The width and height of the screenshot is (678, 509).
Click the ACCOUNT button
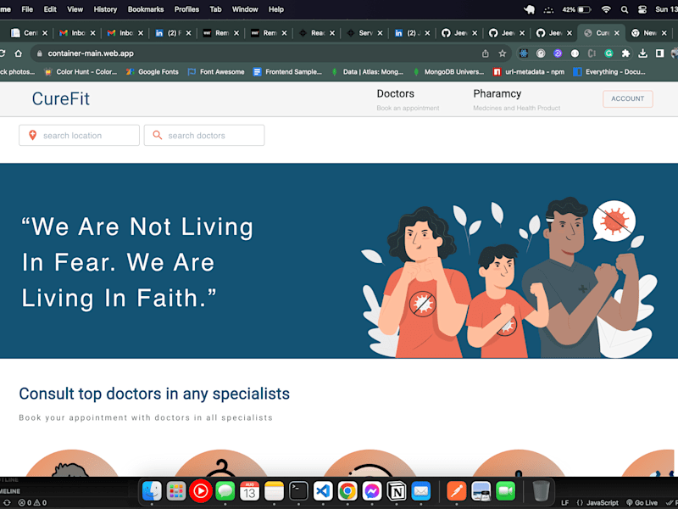tap(627, 98)
